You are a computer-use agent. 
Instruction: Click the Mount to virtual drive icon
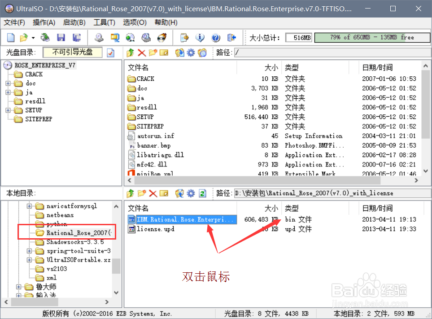pos(146,38)
